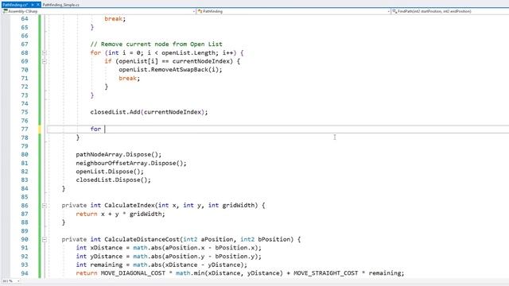Click 'openList.Length' in line 68 loop
This screenshot has height=286, width=509.
tap(188, 53)
